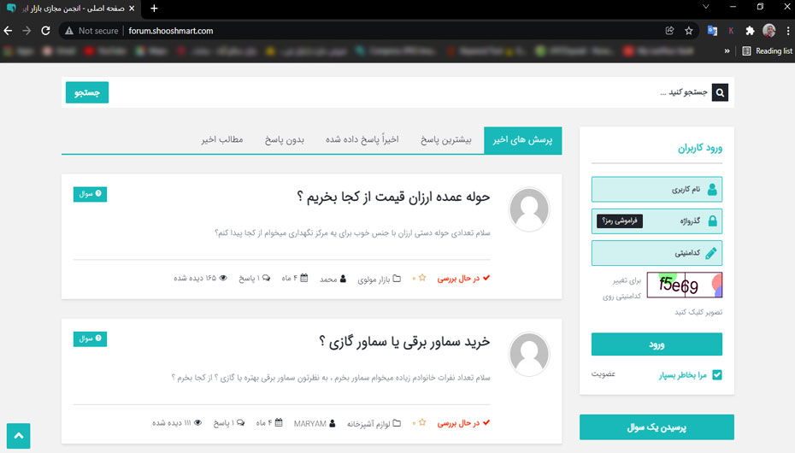795x453 pixels.
Task: Open the Reading list
Action: (x=767, y=50)
